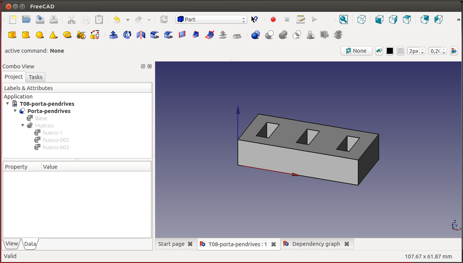Start macro recording with red button

coord(273,19)
